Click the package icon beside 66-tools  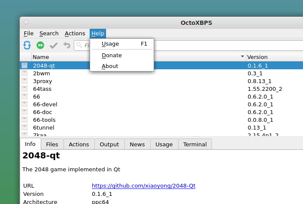(24, 120)
